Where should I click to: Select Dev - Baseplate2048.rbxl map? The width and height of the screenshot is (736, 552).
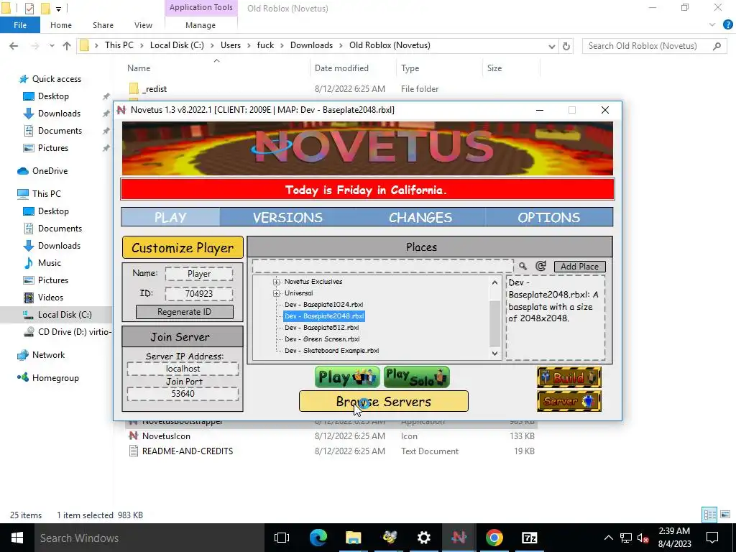click(324, 316)
